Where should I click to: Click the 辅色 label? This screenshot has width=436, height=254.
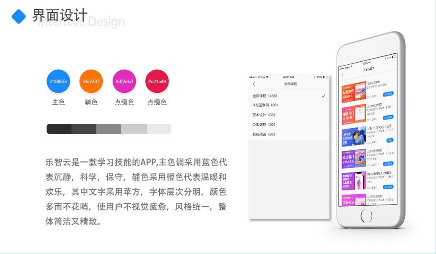pyautogui.click(x=91, y=102)
